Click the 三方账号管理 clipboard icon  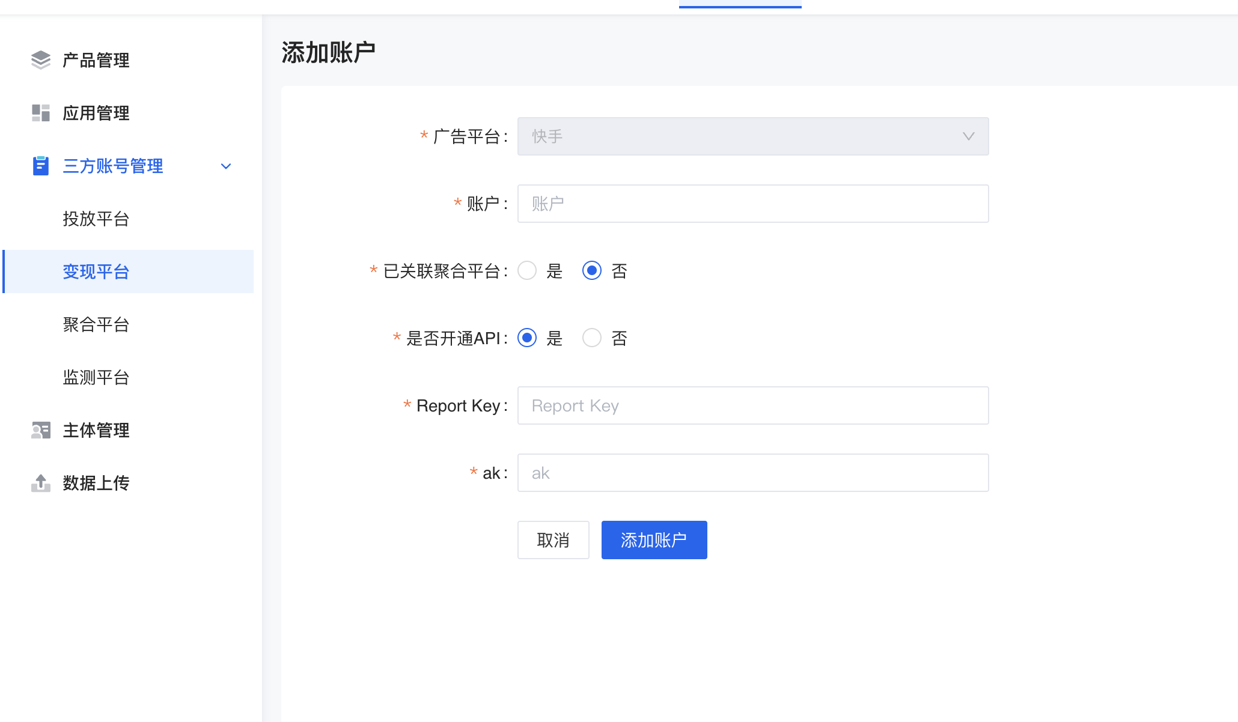point(41,166)
